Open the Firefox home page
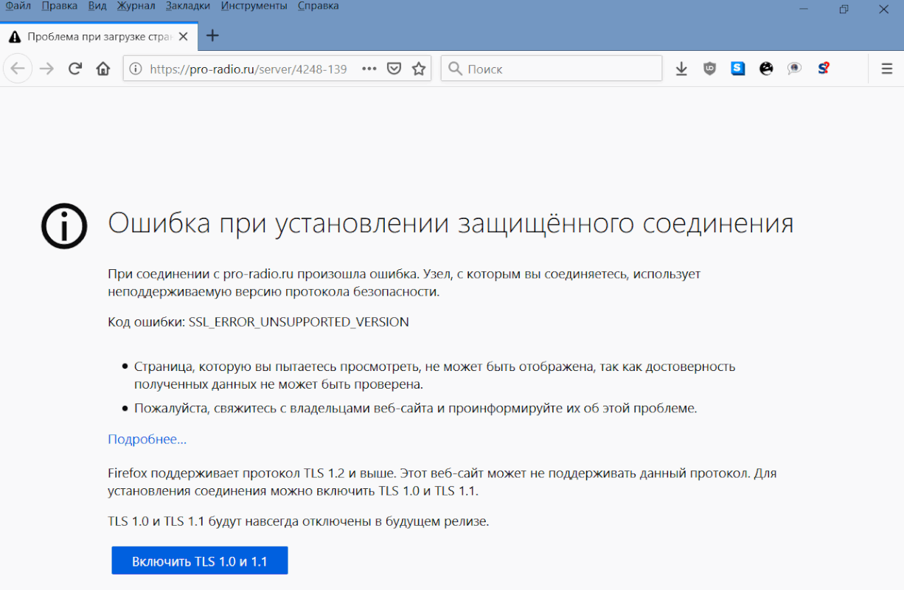 point(103,69)
